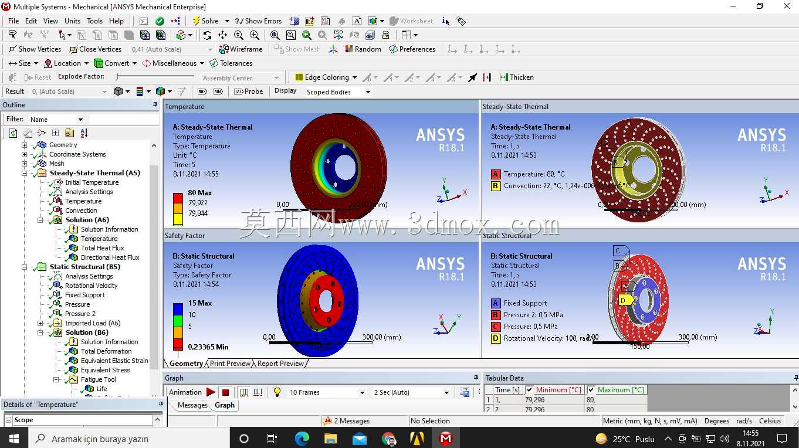The width and height of the screenshot is (799, 448).
Task: Switch to the Print Preview tab
Action: point(230,364)
